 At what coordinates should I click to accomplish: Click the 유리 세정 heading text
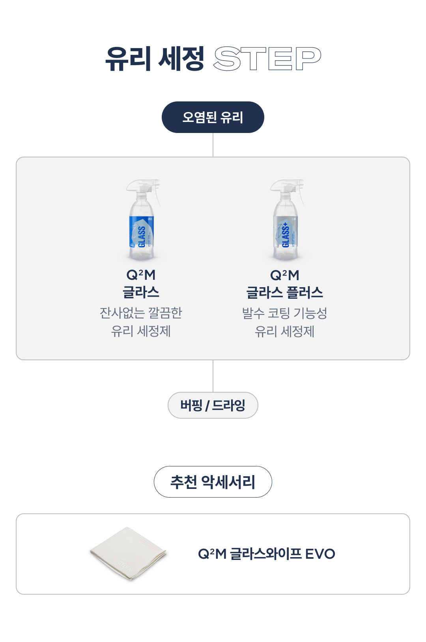(155, 59)
